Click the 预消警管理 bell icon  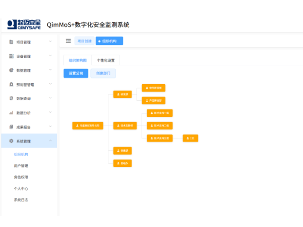click(11, 85)
